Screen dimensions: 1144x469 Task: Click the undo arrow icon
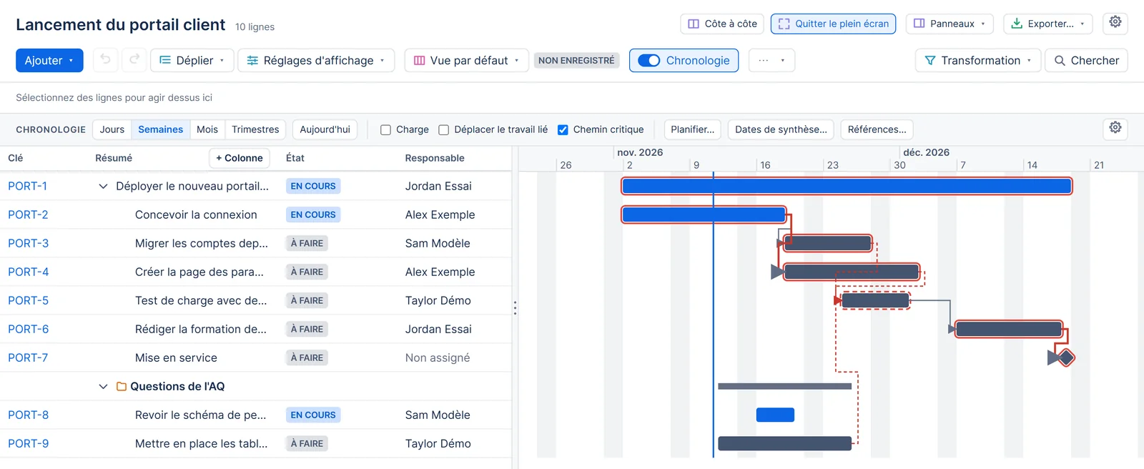(x=106, y=60)
